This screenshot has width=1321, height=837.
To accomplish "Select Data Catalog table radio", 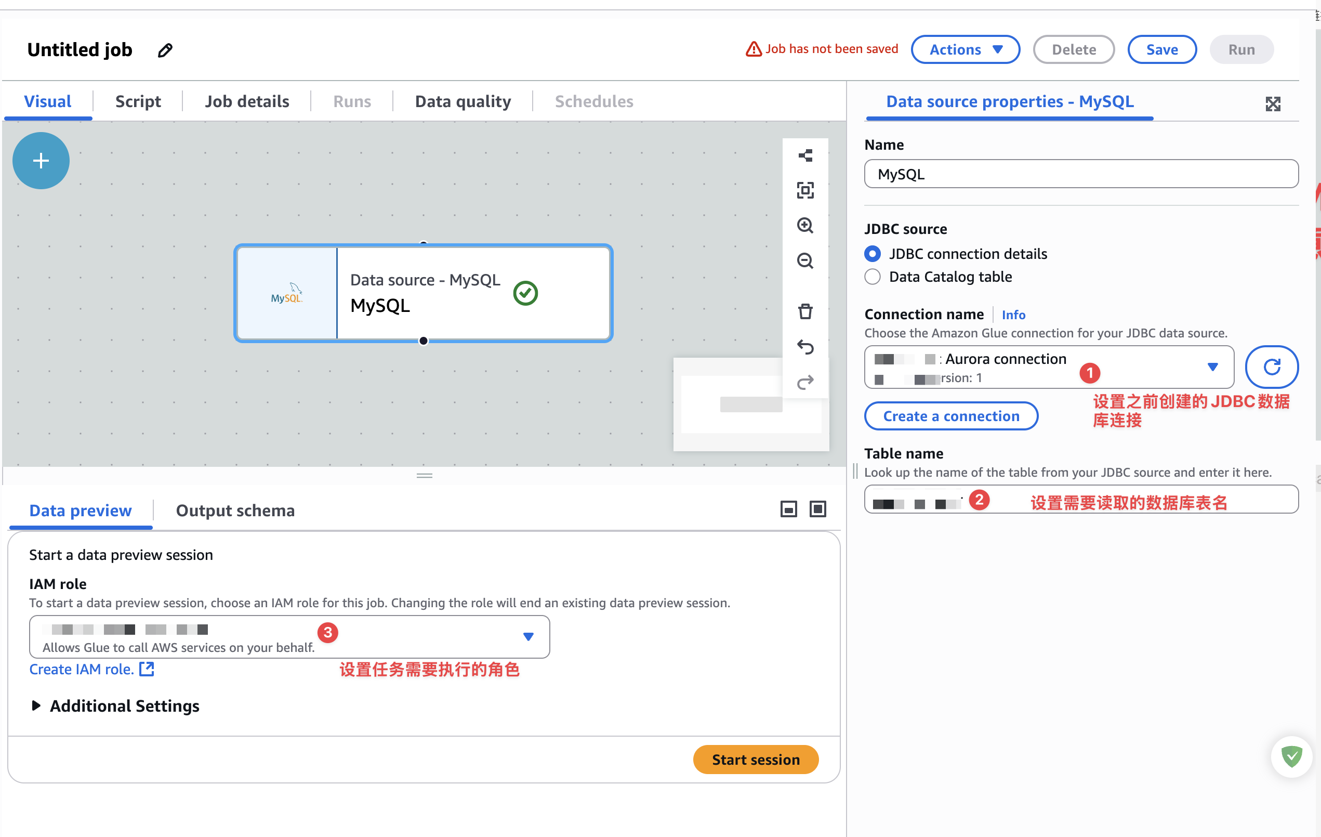I will (x=872, y=277).
